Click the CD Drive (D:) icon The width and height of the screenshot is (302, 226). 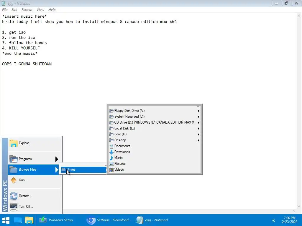pos(111,122)
